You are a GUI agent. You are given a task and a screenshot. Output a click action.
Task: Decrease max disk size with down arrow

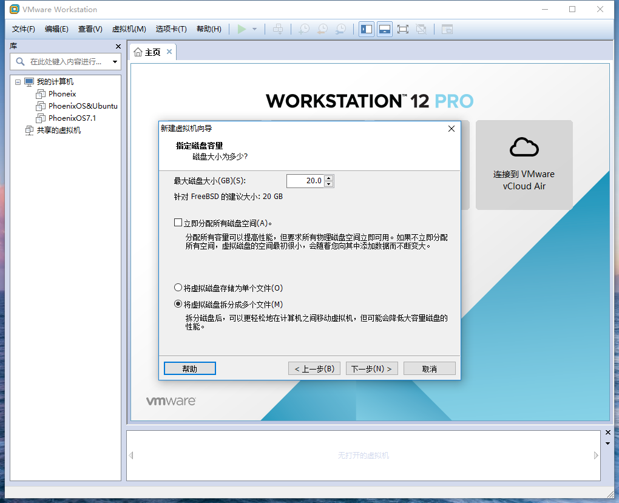(x=329, y=184)
